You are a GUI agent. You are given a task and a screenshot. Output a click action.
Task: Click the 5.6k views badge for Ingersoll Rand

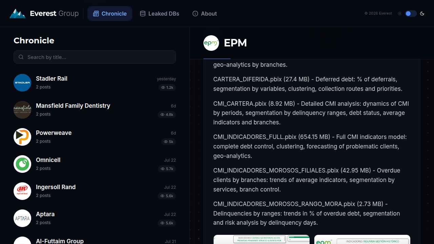pos(167,196)
